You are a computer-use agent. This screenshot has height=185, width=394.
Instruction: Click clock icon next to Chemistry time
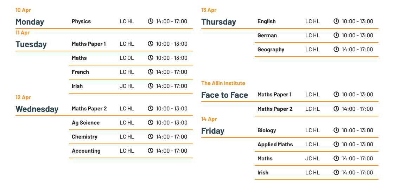click(x=150, y=137)
